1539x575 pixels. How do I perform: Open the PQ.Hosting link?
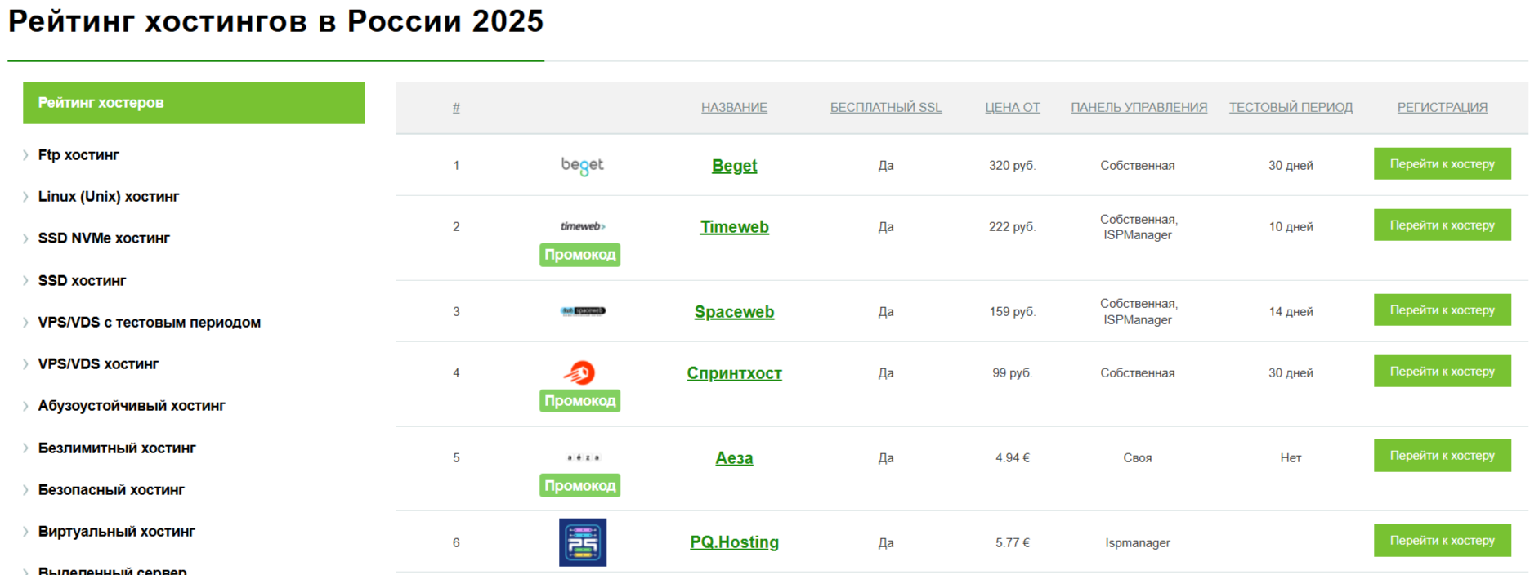(734, 542)
